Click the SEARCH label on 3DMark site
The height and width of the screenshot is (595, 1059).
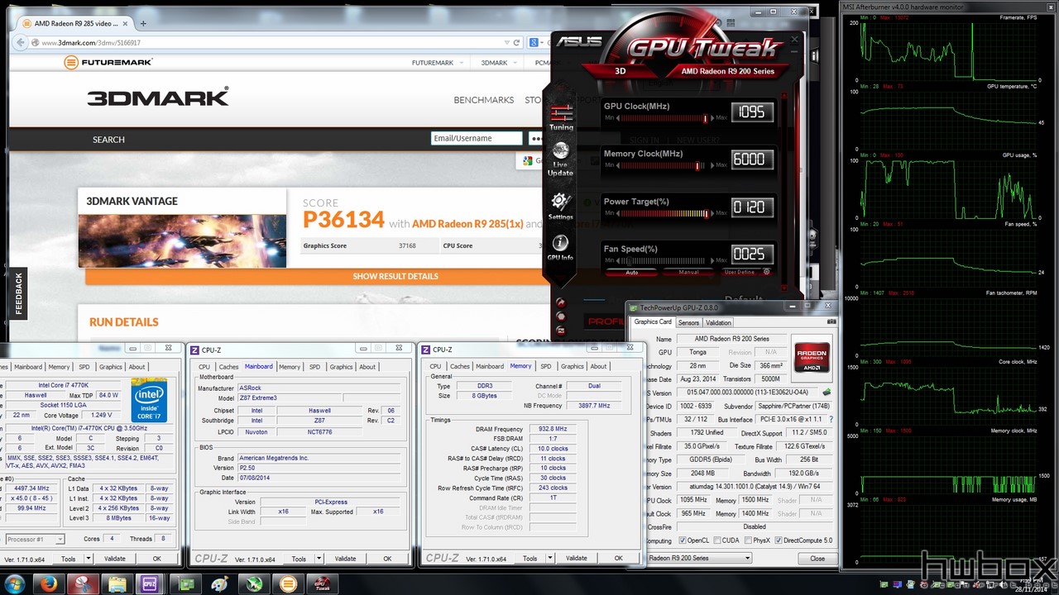[x=108, y=140]
